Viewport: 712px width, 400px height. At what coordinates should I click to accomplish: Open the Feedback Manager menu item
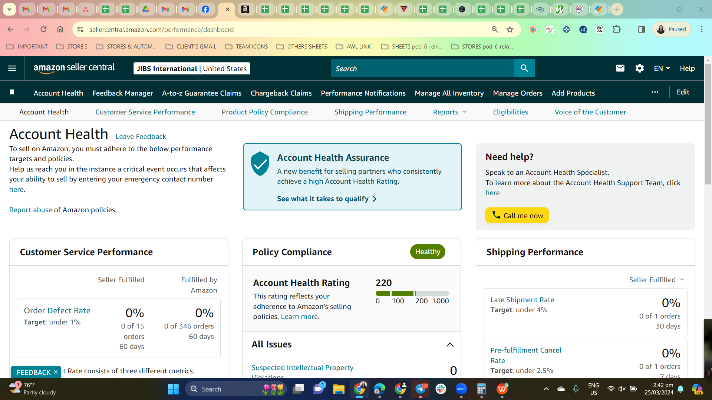click(x=123, y=93)
